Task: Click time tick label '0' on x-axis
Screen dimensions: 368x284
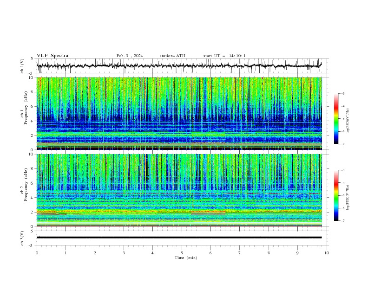Action: tap(37, 253)
